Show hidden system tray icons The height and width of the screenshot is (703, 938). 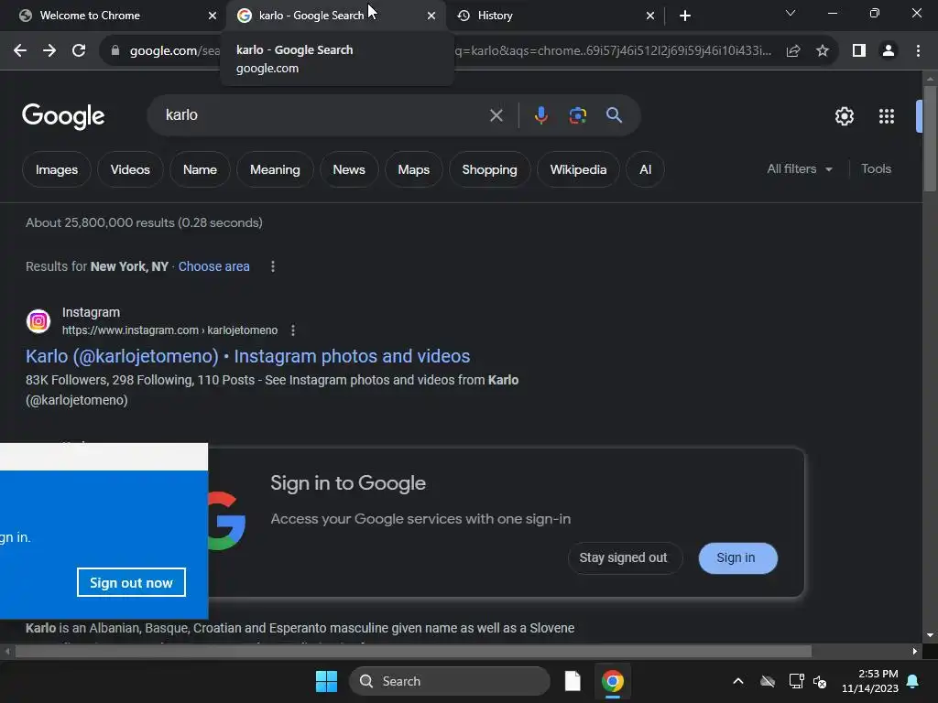pos(738,681)
